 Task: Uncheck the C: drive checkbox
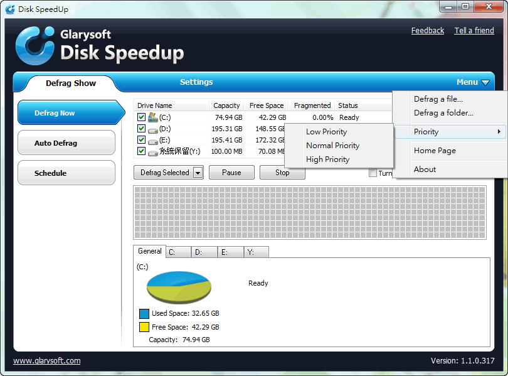[141, 117]
